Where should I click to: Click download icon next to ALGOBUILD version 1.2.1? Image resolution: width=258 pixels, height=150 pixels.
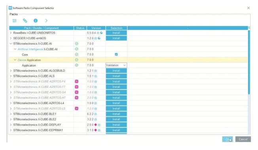point(96,71)
